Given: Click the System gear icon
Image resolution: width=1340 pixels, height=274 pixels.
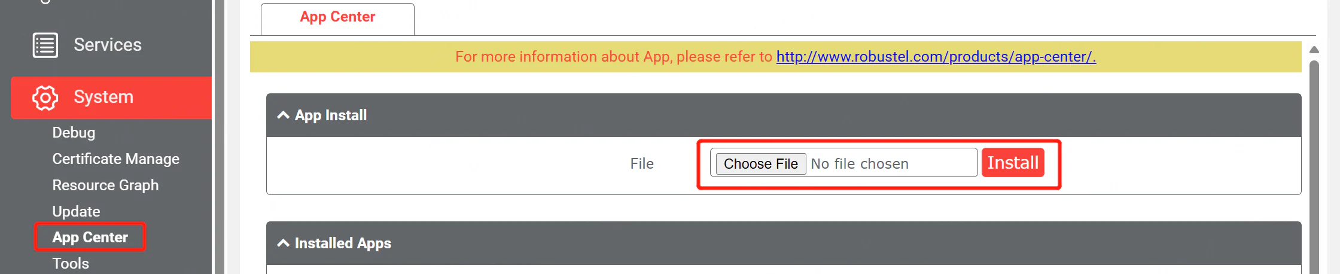Looking at the screenshot, I should click(45, 98).
